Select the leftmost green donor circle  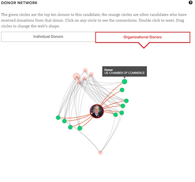click(x=58, y=117)
